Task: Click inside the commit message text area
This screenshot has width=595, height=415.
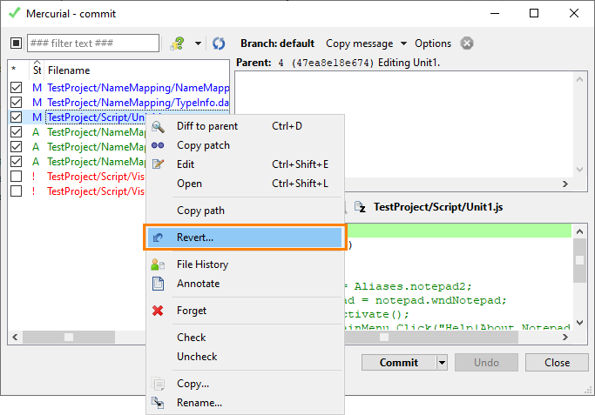Action: pos(403,124)
